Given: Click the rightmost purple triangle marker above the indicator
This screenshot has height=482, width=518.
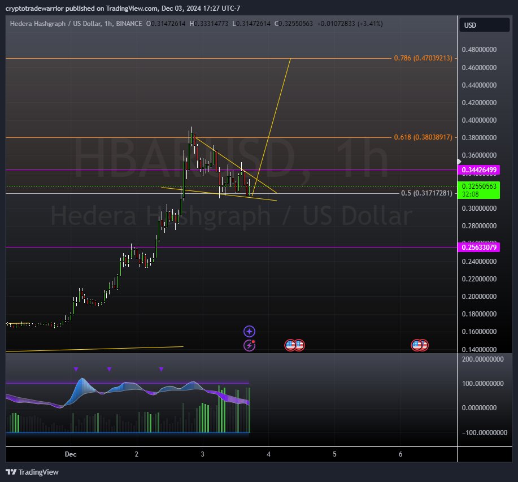Looking at the screenshot, I should pos(162,369).
